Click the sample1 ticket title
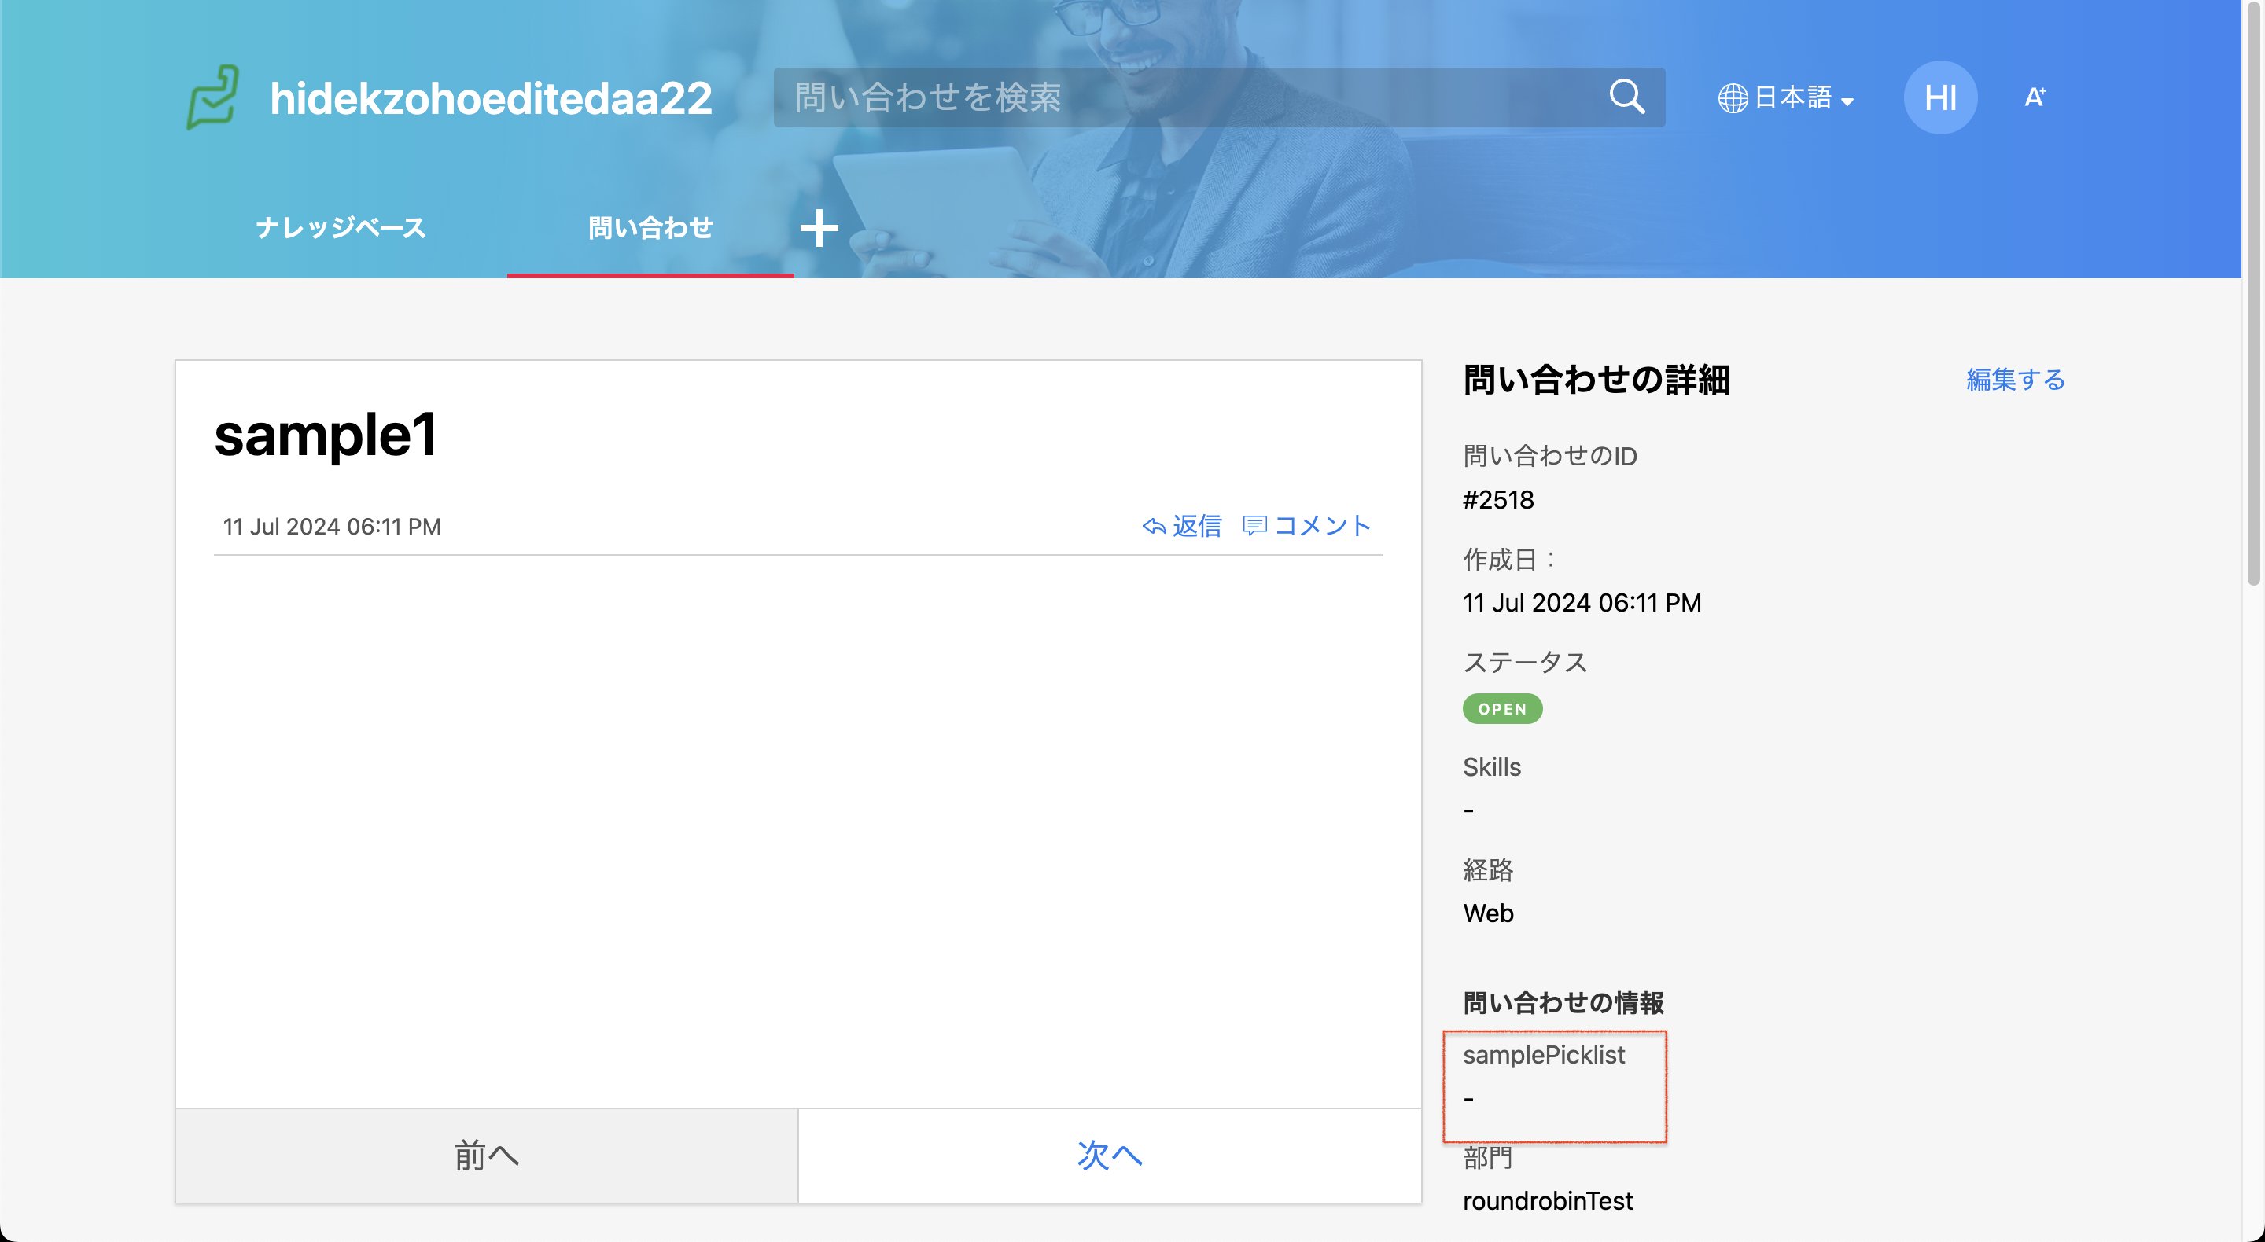Viewport: 2265px width, 1242px height. point(326,436)
